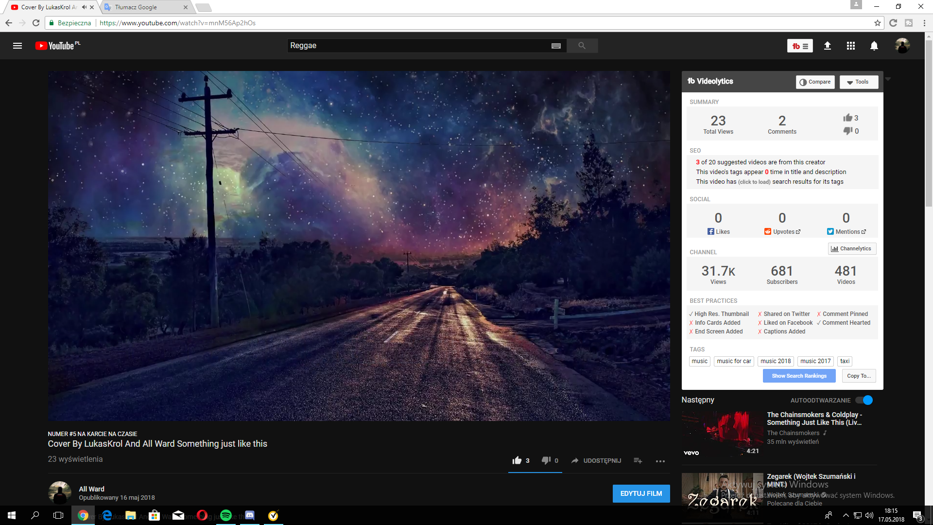Click the Compare button in Videolytics
The height and width of the screenshot is (525, 933).
(815, 82)
